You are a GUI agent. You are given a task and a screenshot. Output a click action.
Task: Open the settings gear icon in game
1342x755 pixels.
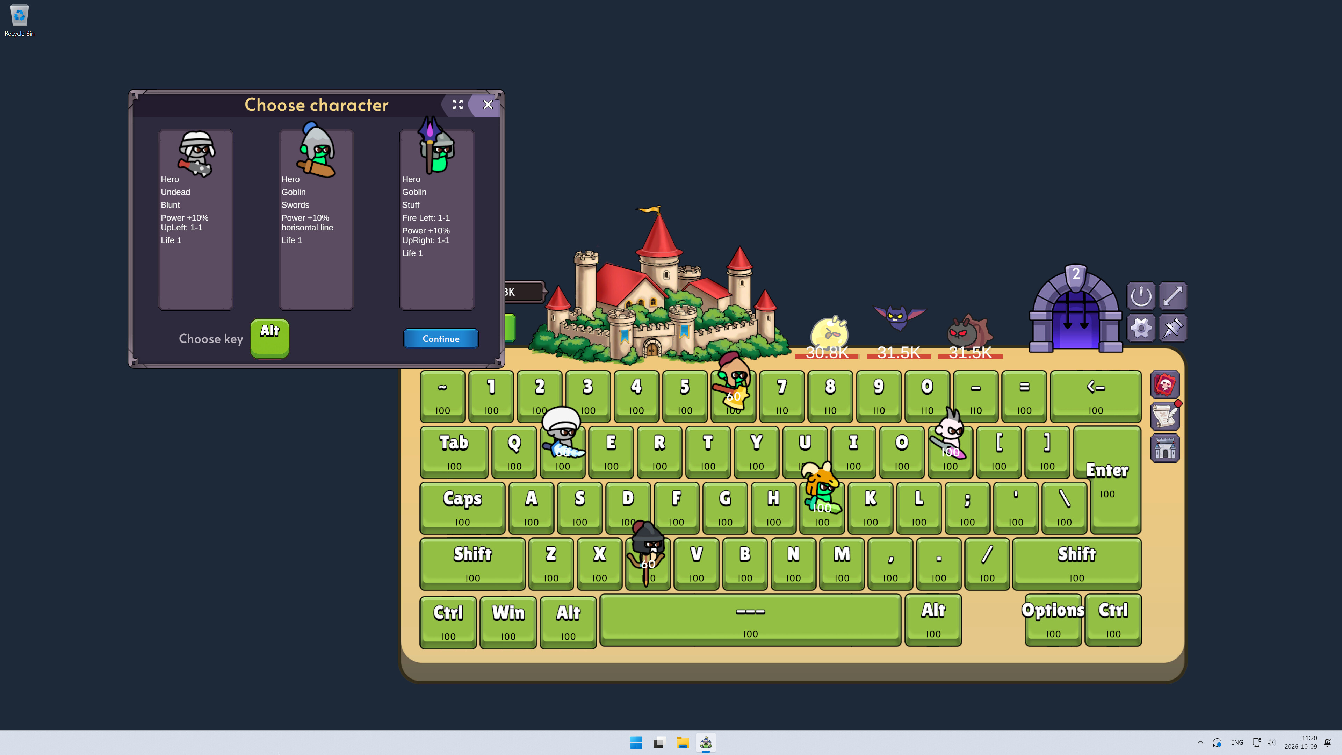click(1140, 328)
